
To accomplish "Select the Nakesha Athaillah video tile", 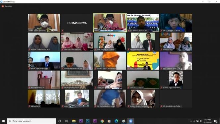I will point(77,61).
